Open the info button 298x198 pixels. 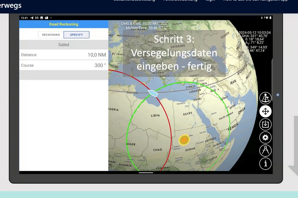tap(265, 164)
